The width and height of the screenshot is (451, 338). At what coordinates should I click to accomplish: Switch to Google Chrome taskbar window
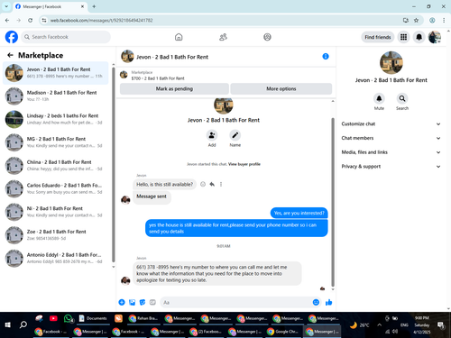click(283, 332)
